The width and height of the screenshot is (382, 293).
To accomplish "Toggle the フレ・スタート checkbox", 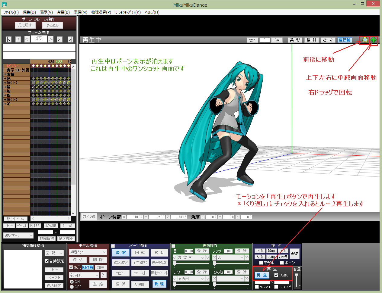I will 257,287.
